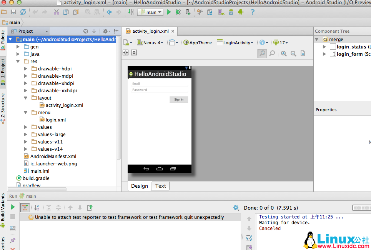Viewport: 371px width, 250px height.
Task: Collapse the res folder
Action: coord(18,62)
